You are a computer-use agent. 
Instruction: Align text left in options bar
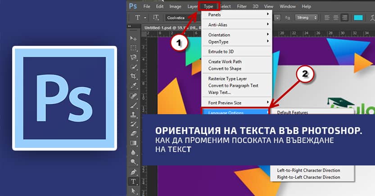[x=327, y=18]
